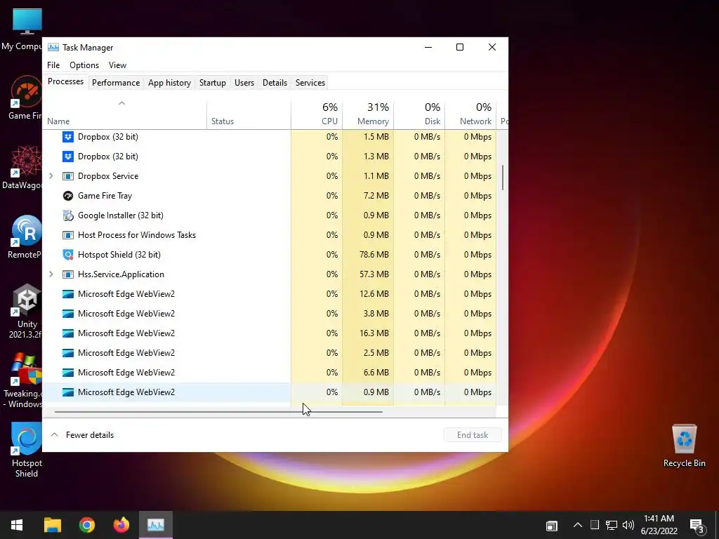The height and width of the screenshot is (539, 719).
Task: Click the vertical scrollbar thumb in process list
Action: coord(503,178)
